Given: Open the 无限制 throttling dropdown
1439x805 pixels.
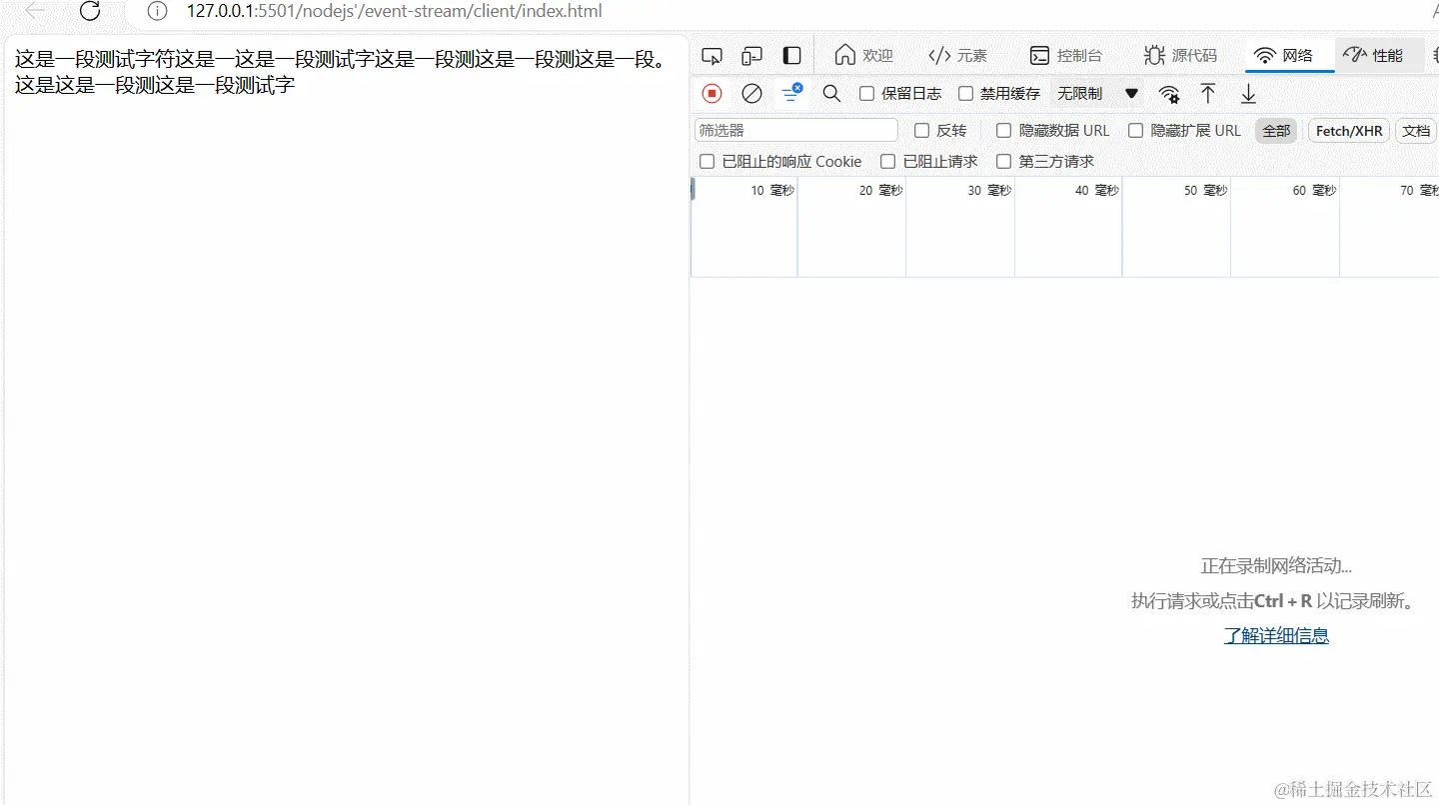Looking at the screenshot, I should (1096, 93).
